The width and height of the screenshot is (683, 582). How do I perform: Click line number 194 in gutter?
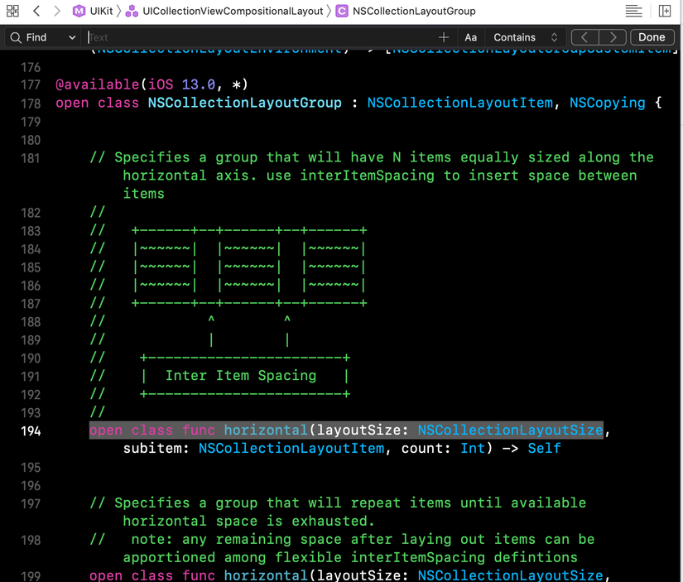[x=31, y=430]
